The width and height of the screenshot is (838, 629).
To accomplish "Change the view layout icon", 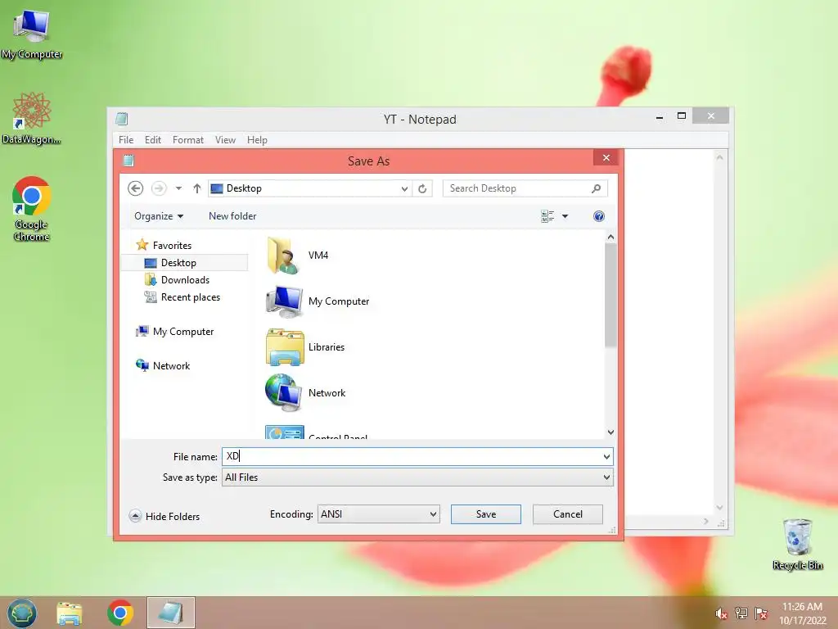I will coord(547,216).
